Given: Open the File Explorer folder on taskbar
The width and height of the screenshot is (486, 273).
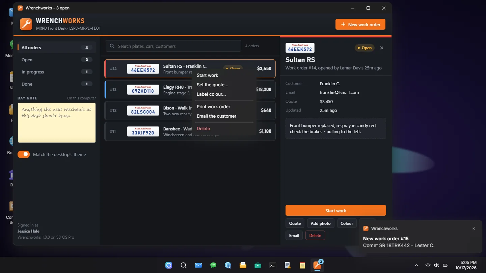Looking at the screenshot, I should [x=243, y=265].
